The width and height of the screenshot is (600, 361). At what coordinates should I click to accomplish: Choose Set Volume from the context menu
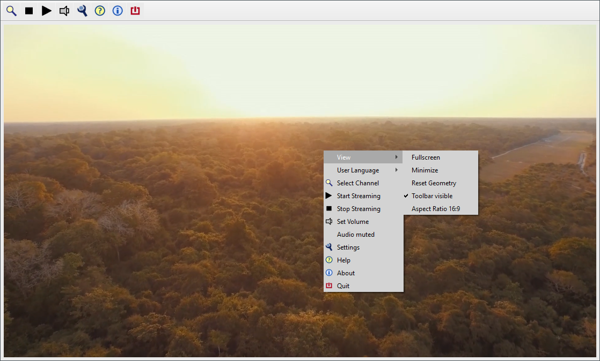[353, 222]
